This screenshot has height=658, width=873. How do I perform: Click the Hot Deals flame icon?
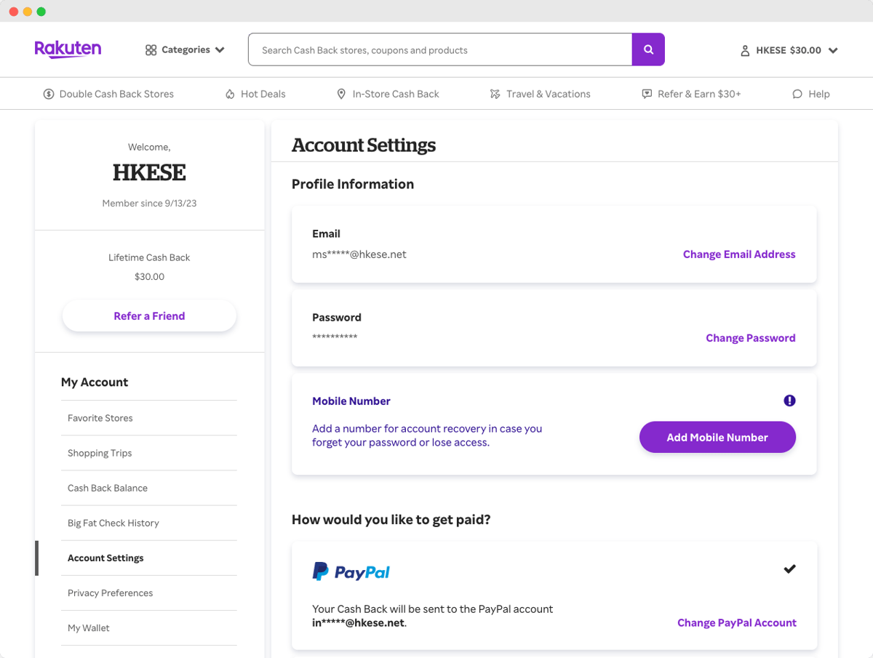pyautogui.click(x=230, y=94)
